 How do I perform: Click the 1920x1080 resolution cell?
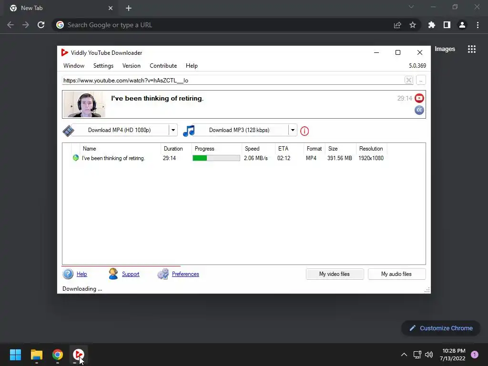pyautogui.click(x=371, y=158)
